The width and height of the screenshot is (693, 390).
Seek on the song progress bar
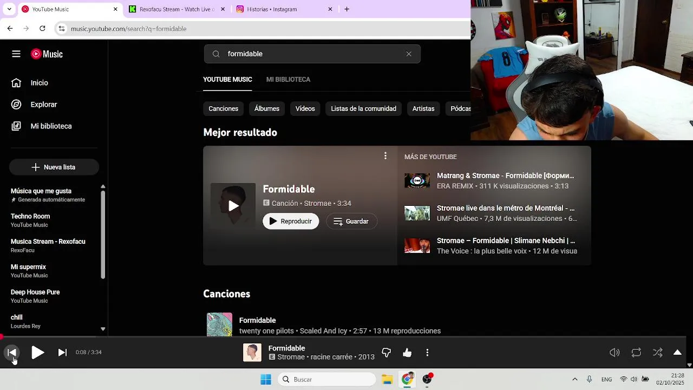(343, 337)
